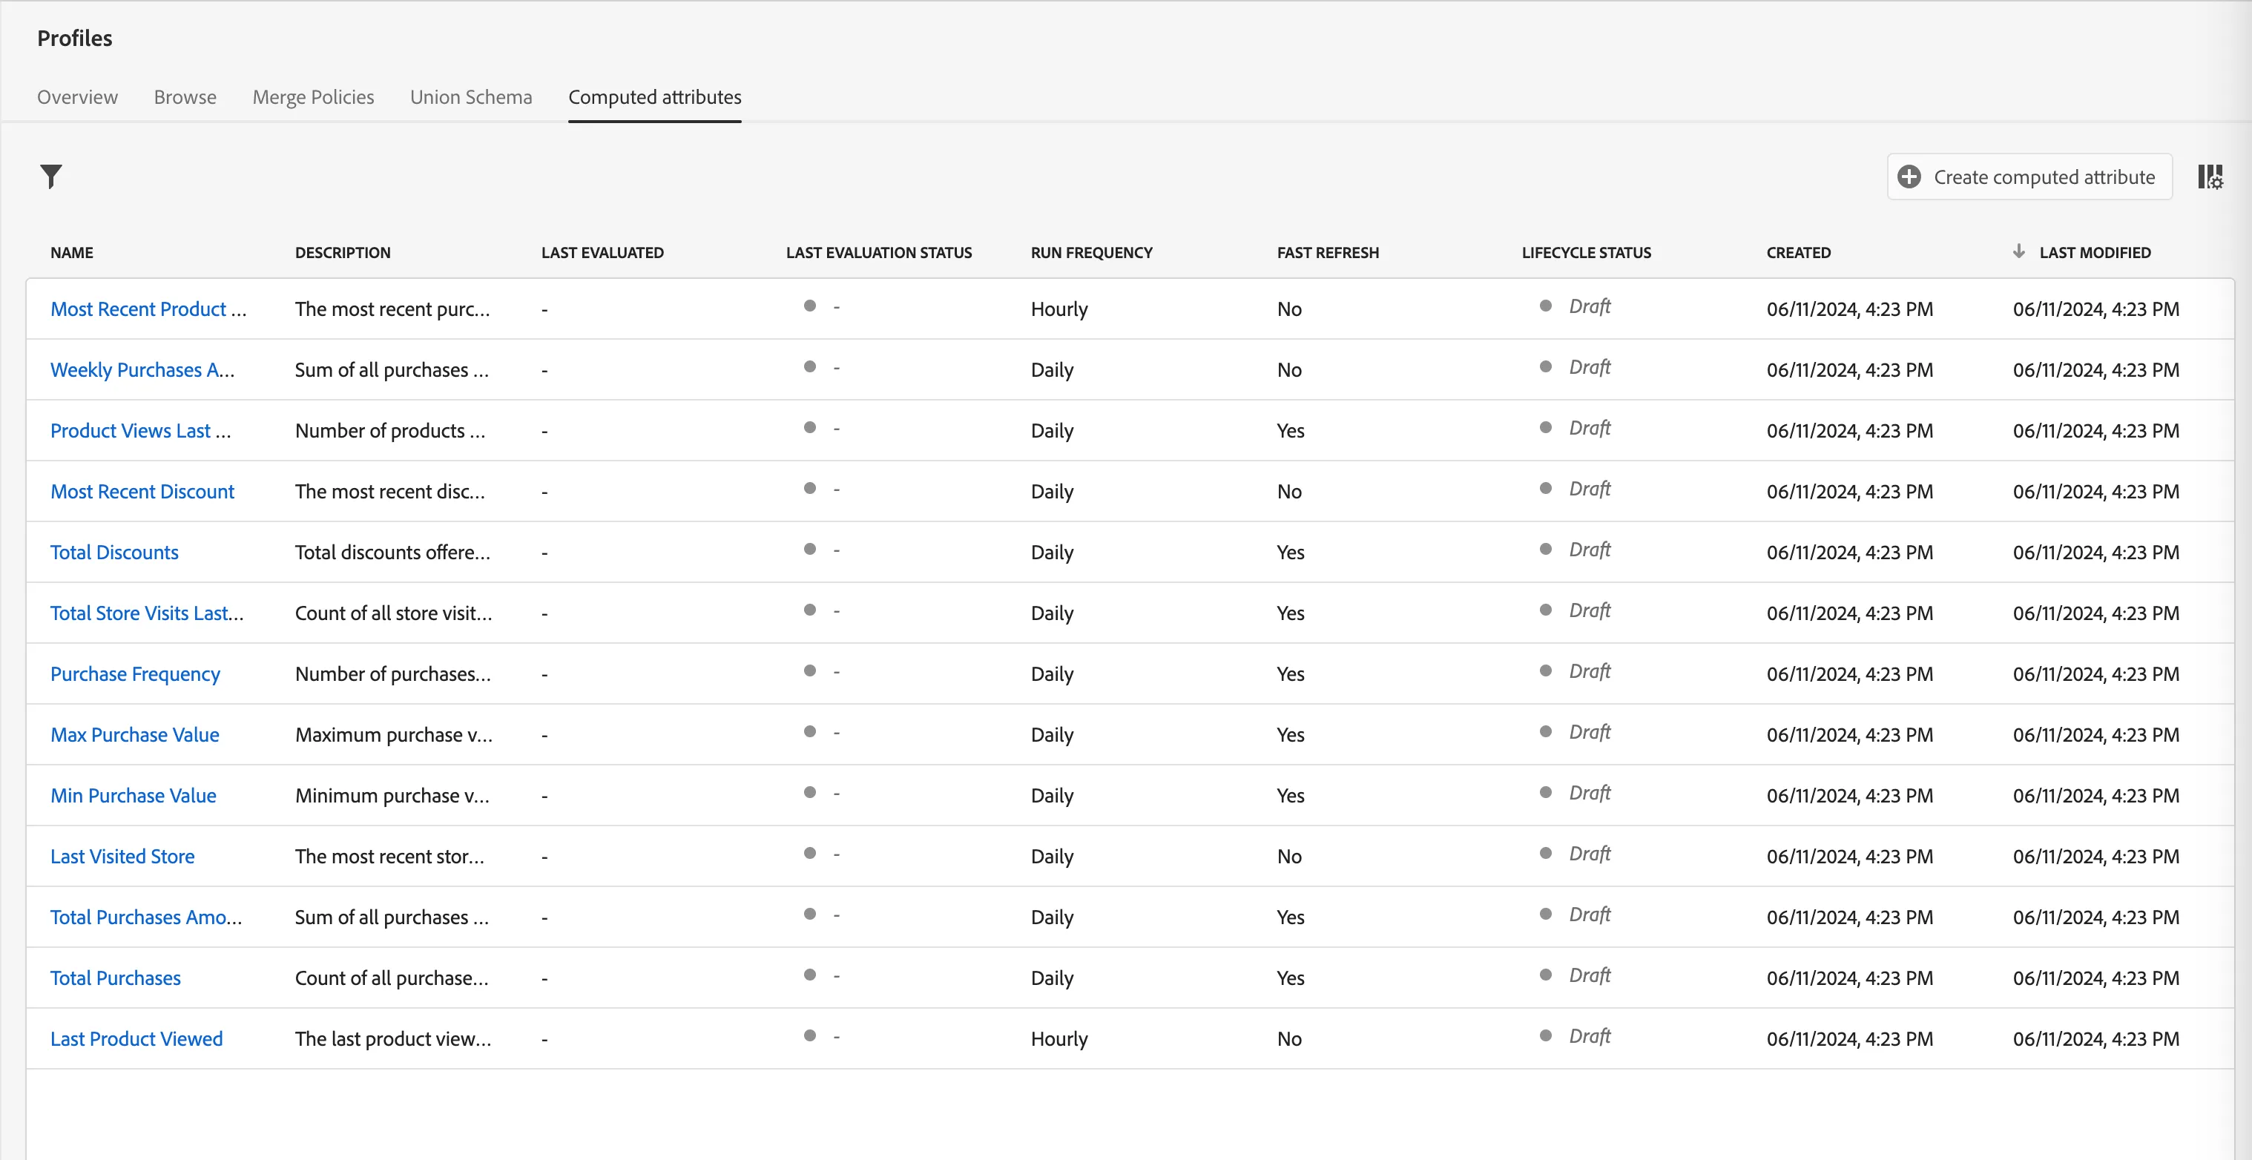
Task: Open Purchase Frequency link
Action: coord(136,673)
